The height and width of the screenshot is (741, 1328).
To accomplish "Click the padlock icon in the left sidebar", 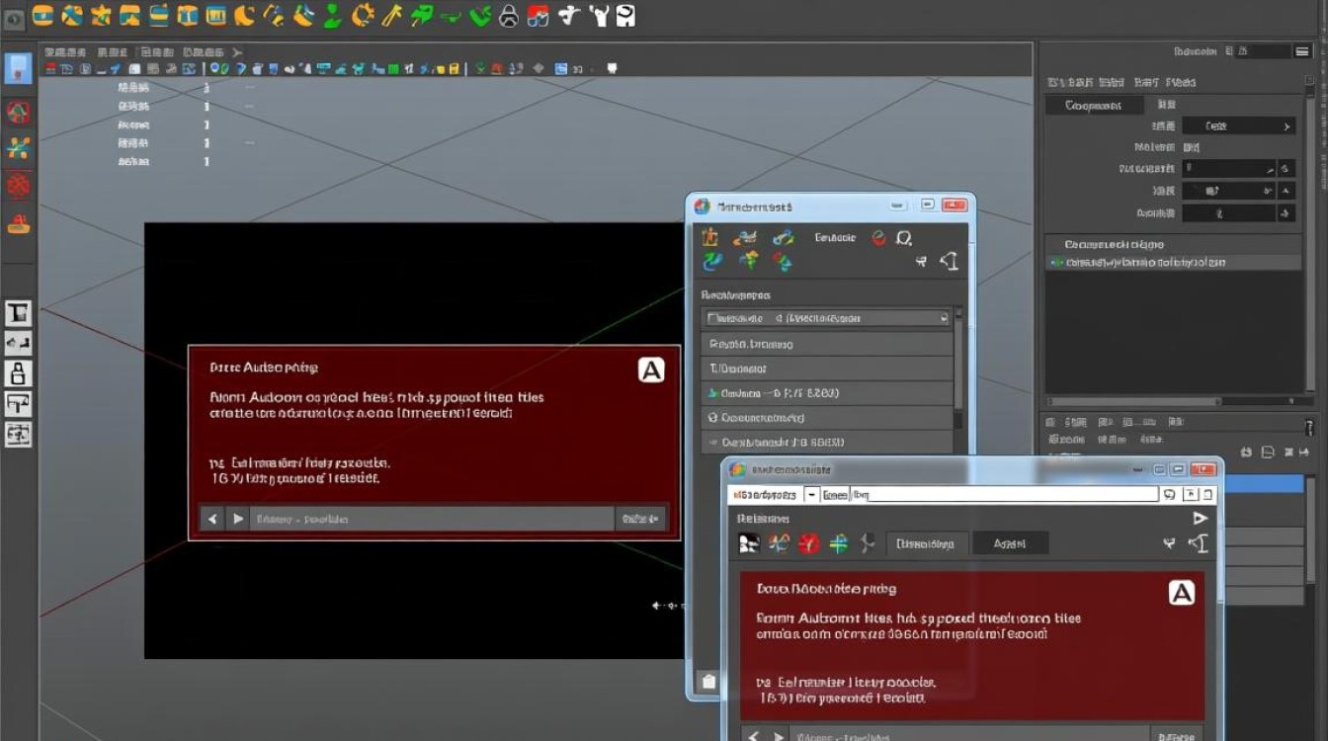I will [19, 373].
